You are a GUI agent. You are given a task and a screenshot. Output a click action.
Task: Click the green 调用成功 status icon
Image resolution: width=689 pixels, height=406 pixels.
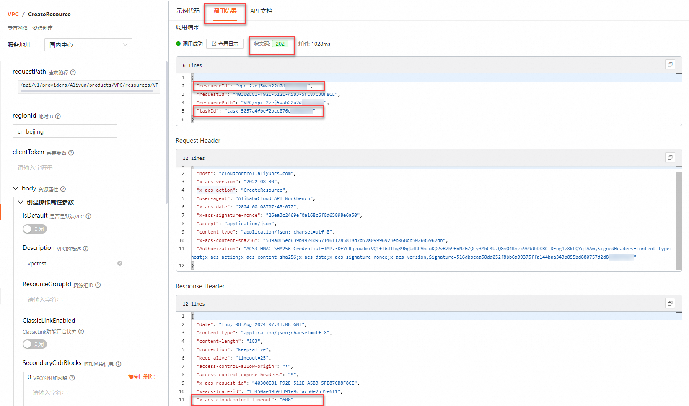point(178,44)
